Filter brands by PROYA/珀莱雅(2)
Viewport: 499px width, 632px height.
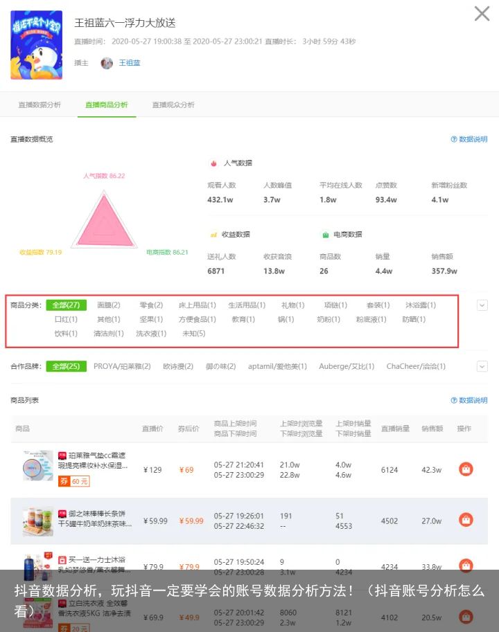click(x=122, y=366)
